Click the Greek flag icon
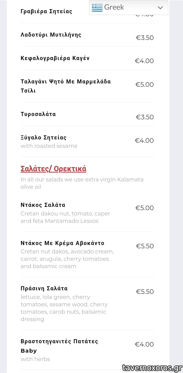 pyautogui.click(x=97, y=8)
